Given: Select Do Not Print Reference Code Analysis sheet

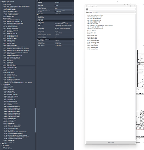Looking at the screenshot, I should click(18, 83).
